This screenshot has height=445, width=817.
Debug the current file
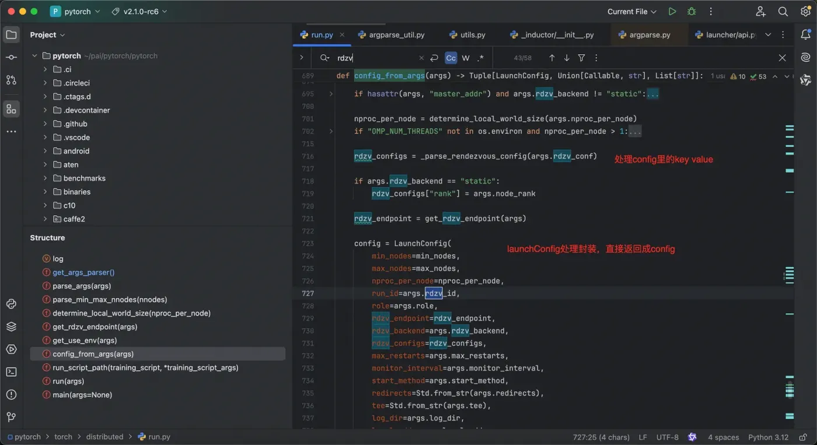pyautogui.click(x=692, y=12)
